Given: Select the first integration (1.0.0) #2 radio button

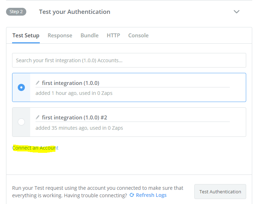Looking at the screenshot, I should coord(21,122).
